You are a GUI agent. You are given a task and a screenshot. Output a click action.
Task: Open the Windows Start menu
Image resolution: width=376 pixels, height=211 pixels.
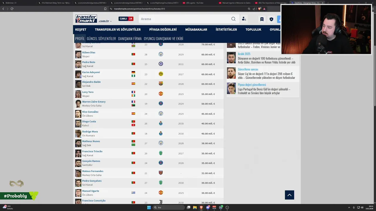(x=149, y=207)
